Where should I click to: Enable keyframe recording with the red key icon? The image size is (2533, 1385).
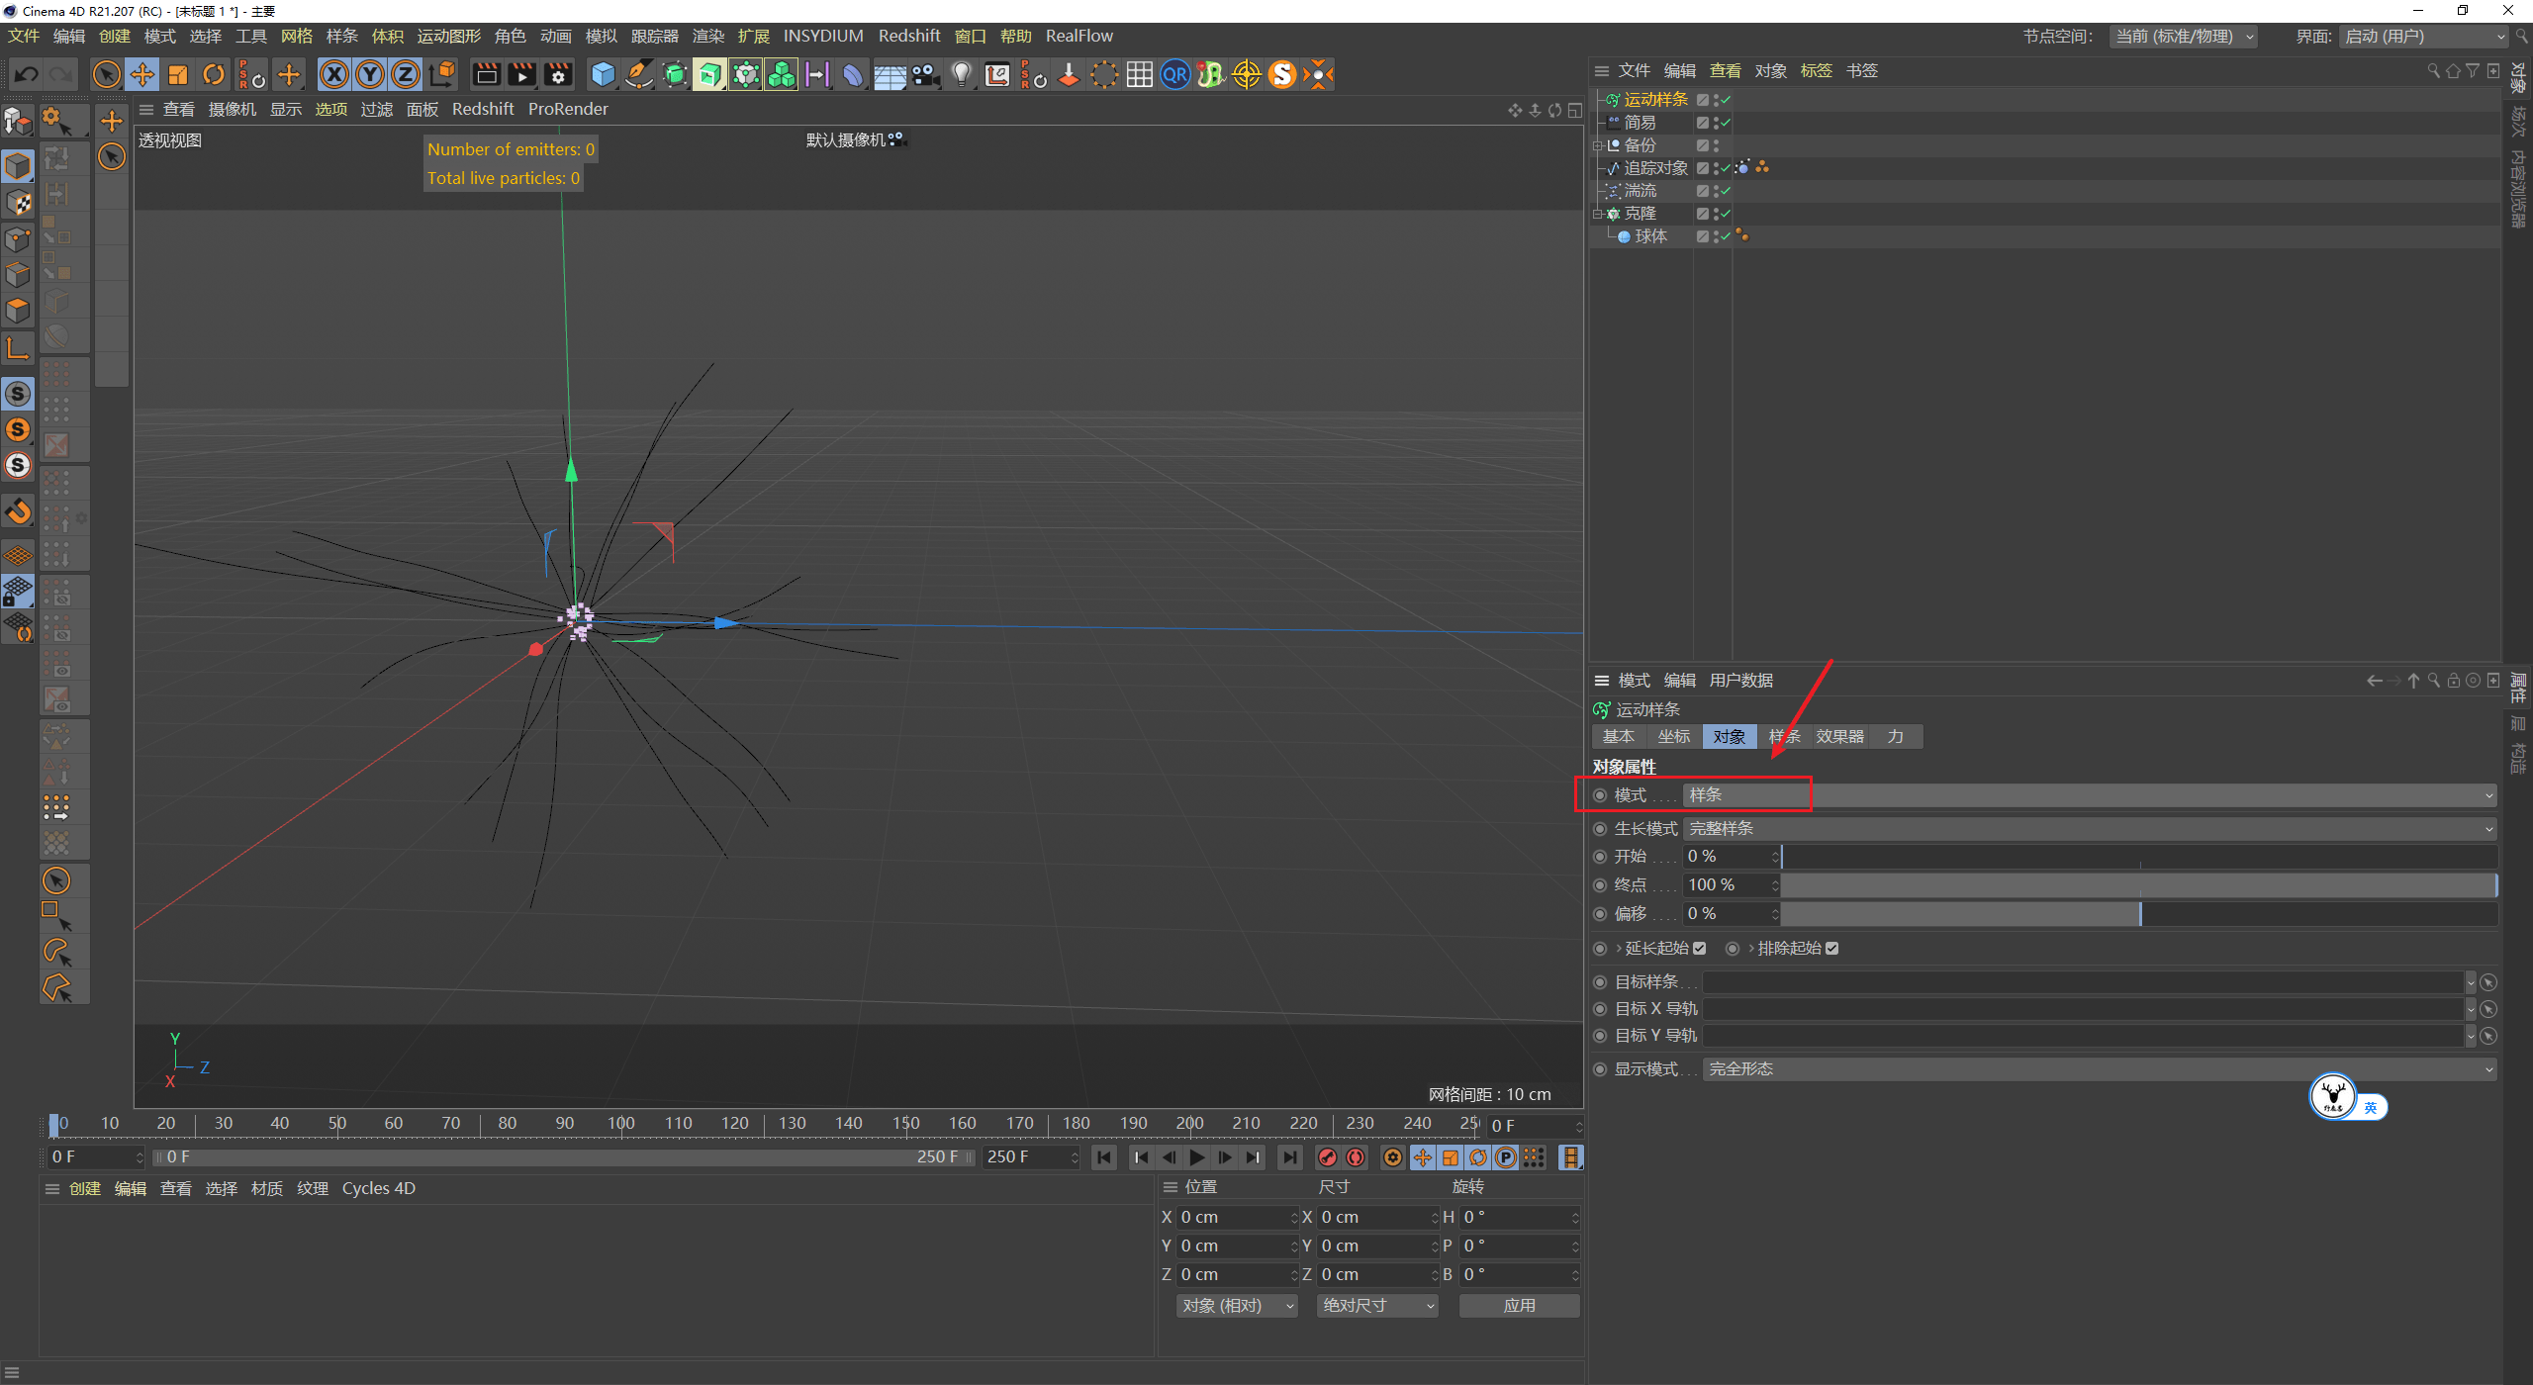(x=1327, y=1156)
